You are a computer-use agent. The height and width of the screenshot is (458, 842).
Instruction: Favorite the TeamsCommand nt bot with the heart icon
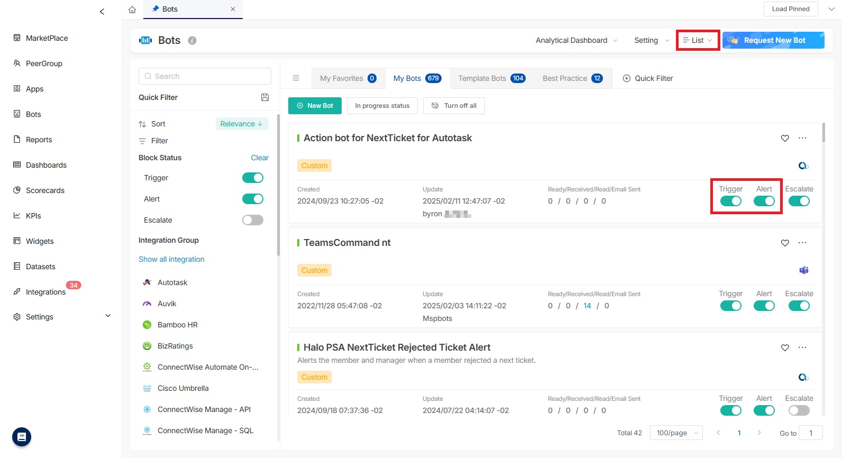coord(785,243)
